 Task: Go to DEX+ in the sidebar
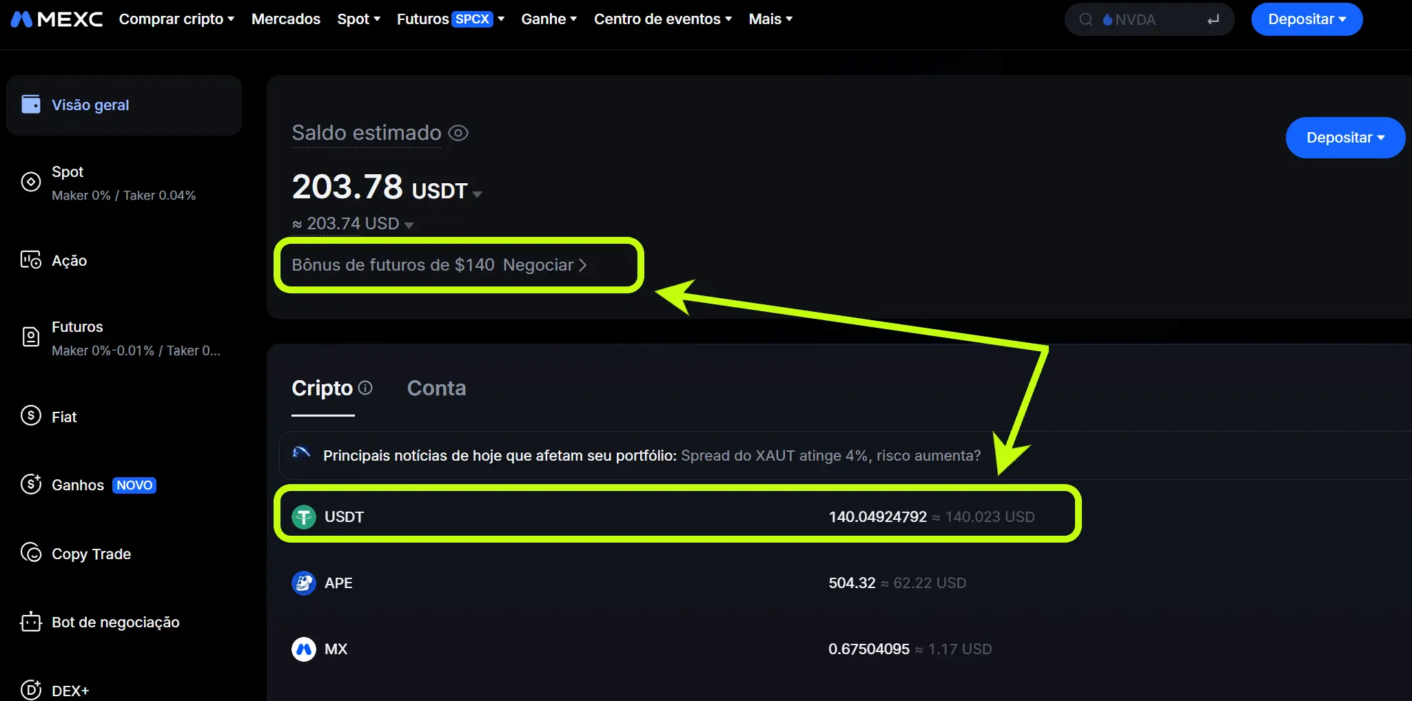point(70,691)
